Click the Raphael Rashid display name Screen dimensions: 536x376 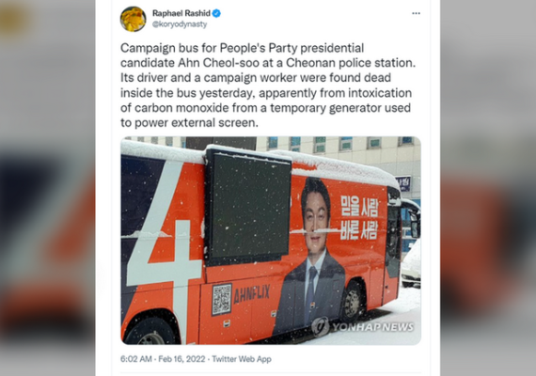(181, 13)
